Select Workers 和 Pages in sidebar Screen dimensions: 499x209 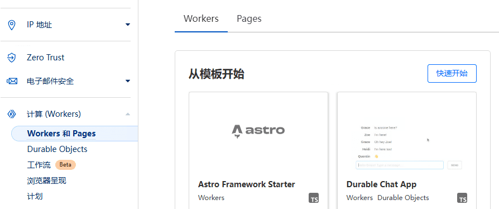pos(74,134)
